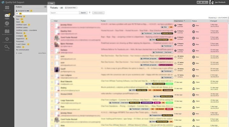Sort by the Status column header
Image resolution: width=229 pixels, height=127 pixels.
(x=200, y=21)
